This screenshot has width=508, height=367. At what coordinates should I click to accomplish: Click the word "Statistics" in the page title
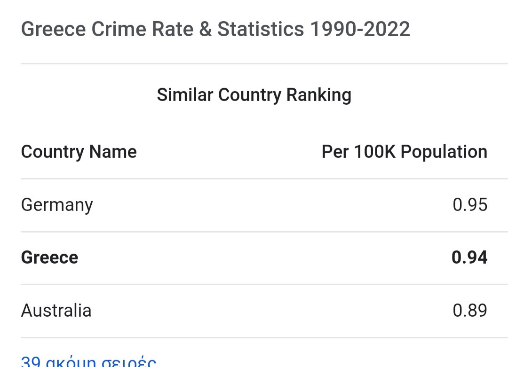pyautogui.click(x=261, y=29)
